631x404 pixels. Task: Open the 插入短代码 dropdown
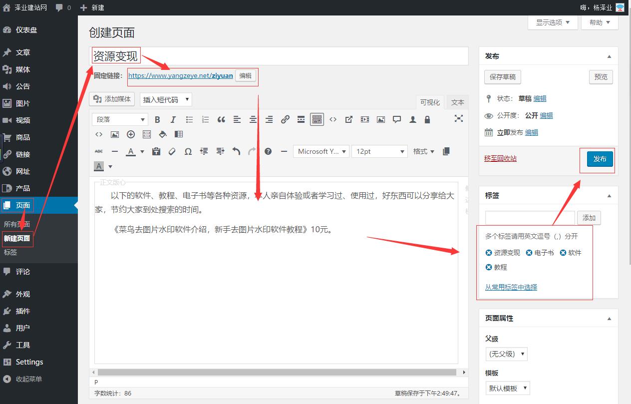[166, 99]
